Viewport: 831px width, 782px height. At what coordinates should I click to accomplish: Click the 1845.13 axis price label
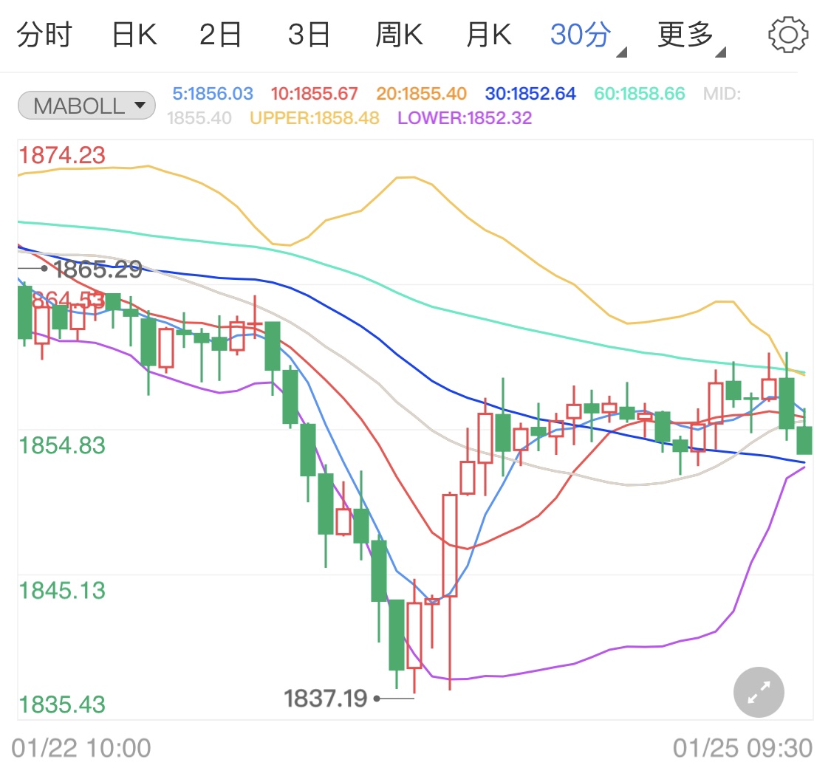click(62, 590)
